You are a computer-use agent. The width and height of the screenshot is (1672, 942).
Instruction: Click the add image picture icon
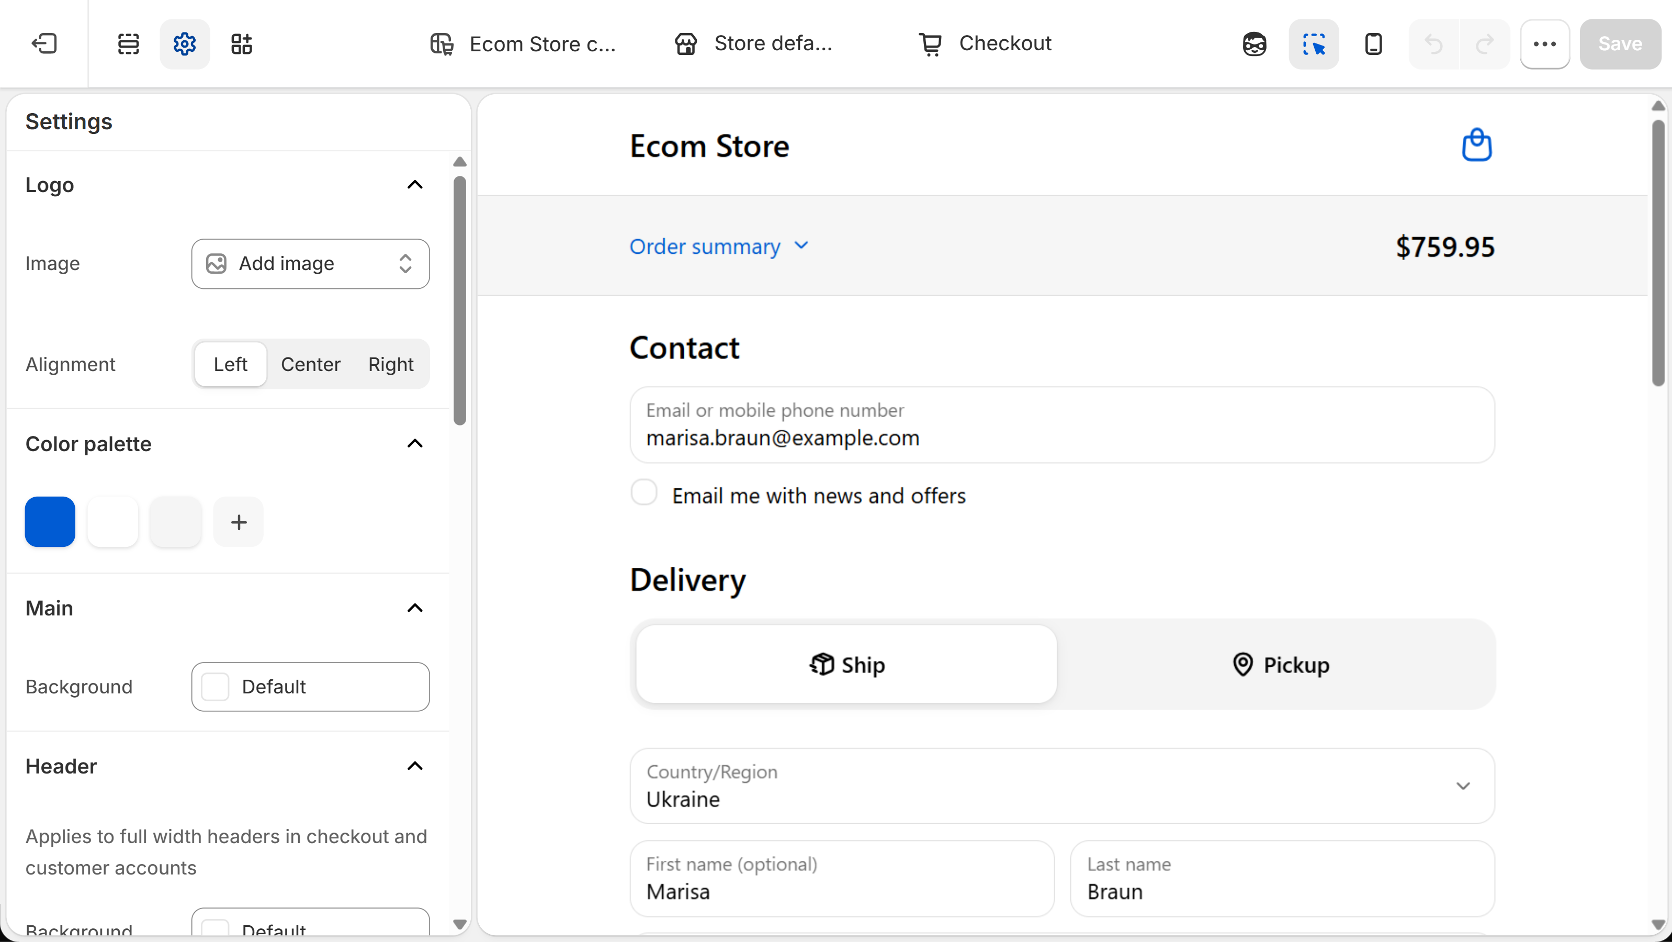(x=216, y=264)
